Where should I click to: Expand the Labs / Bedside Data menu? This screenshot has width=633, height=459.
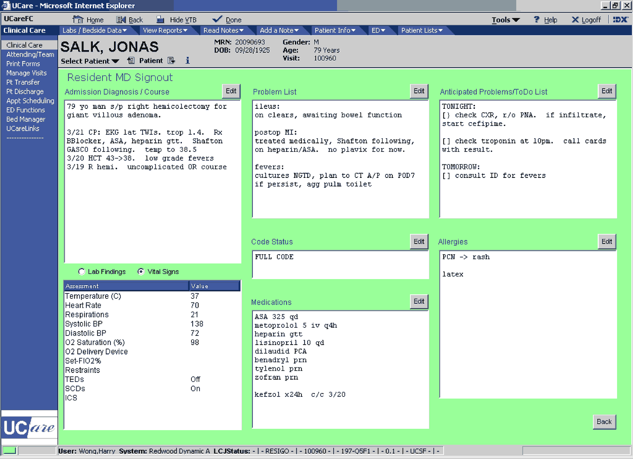pyautogui.click(x=95, y=30)
